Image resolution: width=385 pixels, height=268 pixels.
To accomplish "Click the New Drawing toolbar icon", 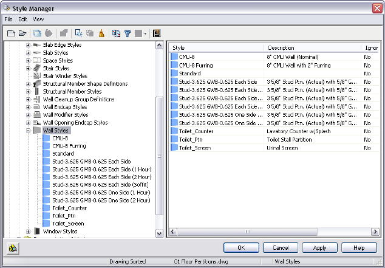I will click(x=12, y=33).
